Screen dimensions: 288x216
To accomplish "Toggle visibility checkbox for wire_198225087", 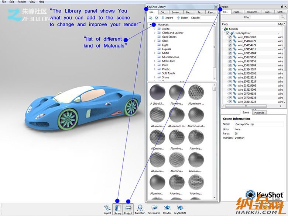I will tap(230, 37).
